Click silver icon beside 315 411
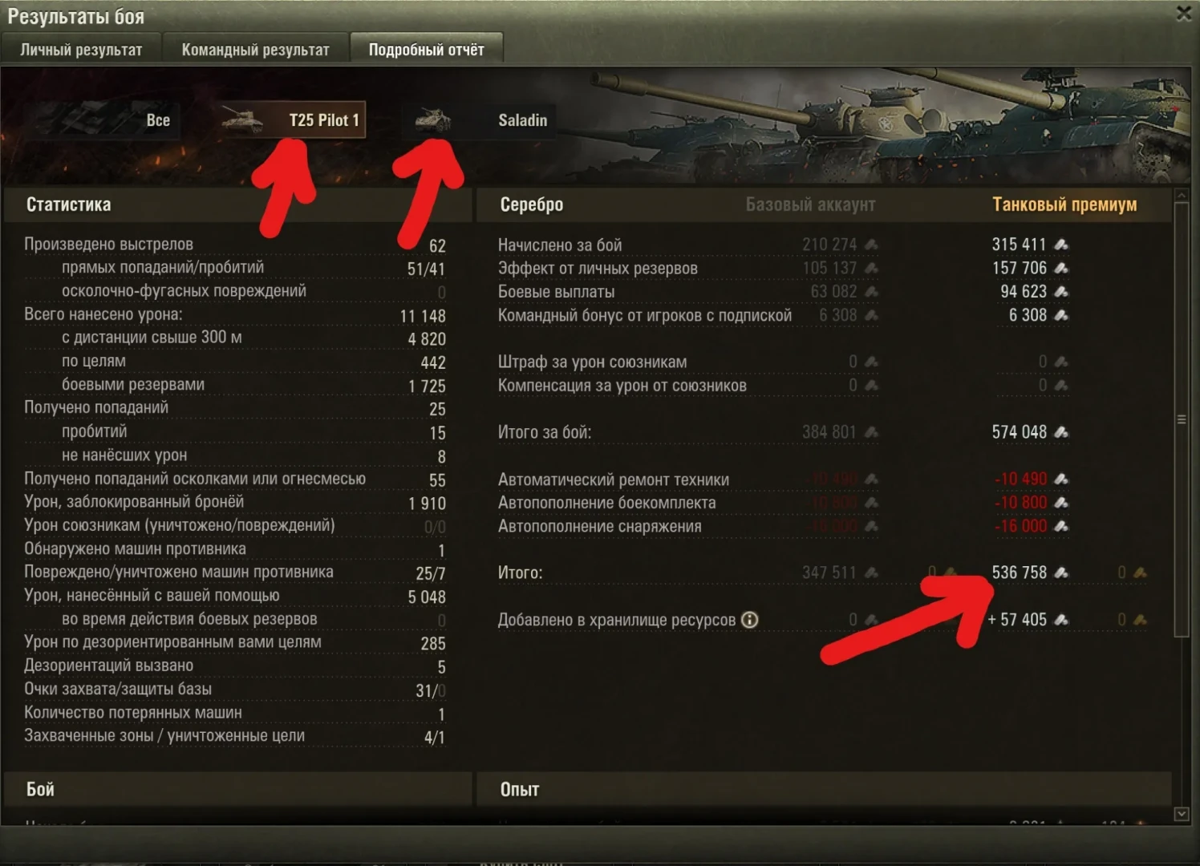1200x866 pixels. pyautogui.click(x=1060, y=245)
